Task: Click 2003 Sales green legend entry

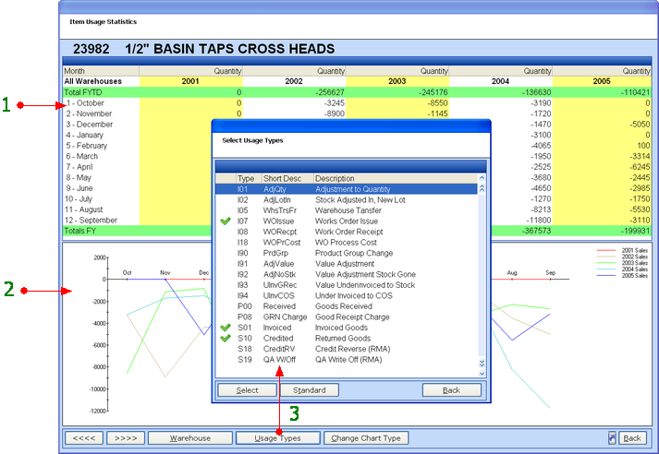Action: pyautogui.click(x=622, y=263)
